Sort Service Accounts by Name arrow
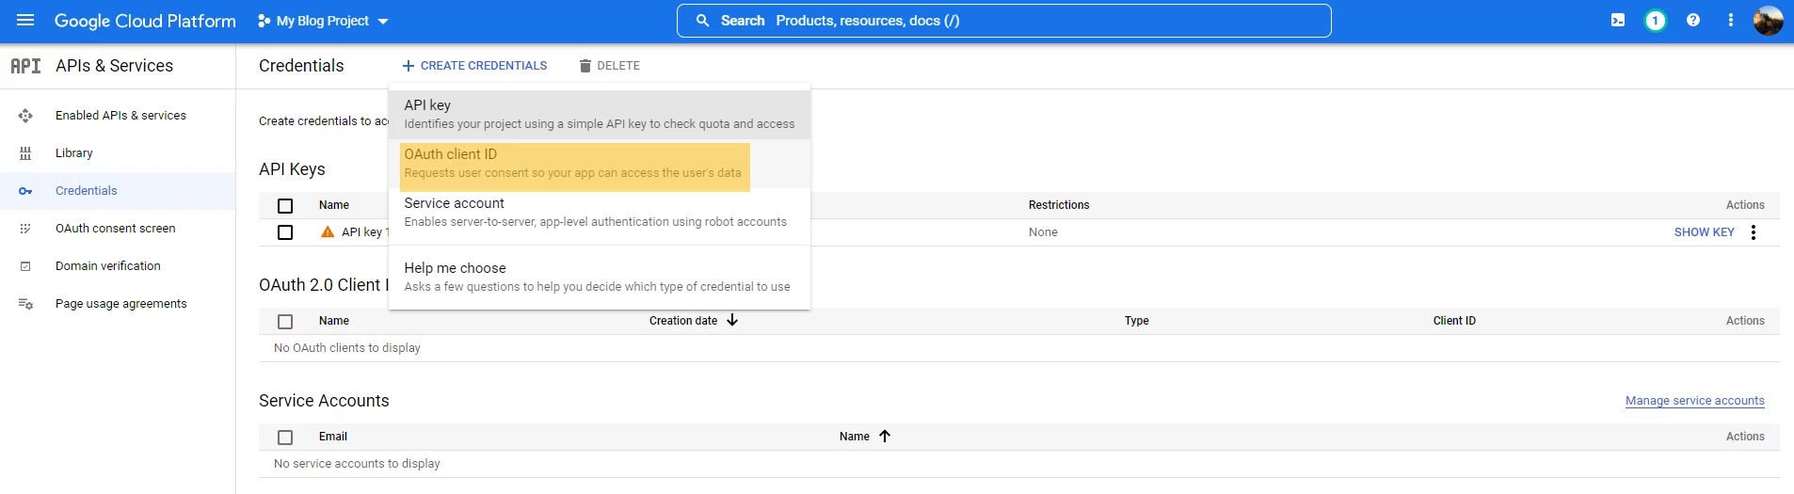 pyautogui.click(x=885, y=436)
